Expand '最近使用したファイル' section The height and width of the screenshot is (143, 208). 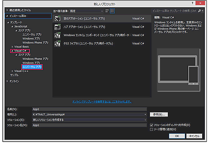click(x=7, y=10)
